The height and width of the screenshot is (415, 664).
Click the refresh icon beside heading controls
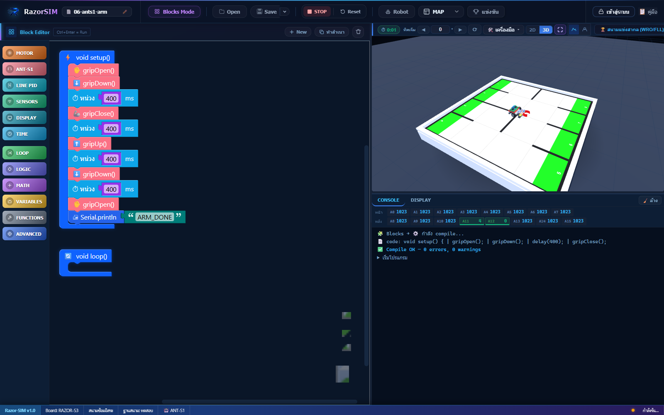click(474, 29)
